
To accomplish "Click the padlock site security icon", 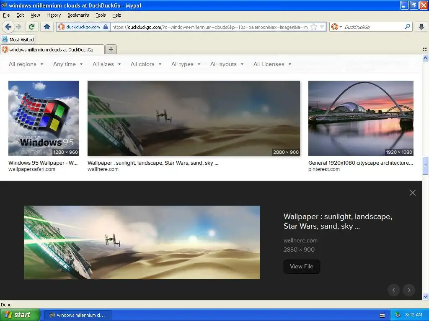I will coord(106,27).
